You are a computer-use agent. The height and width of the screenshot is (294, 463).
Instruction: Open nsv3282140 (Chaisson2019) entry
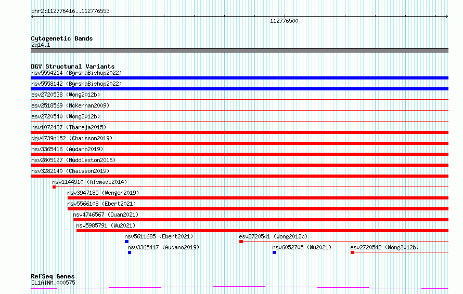click(70, 171)
